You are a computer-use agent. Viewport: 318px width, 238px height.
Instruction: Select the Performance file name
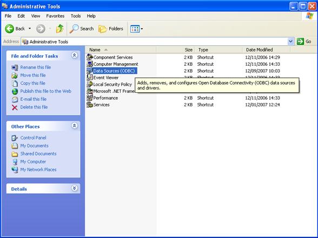105,98
